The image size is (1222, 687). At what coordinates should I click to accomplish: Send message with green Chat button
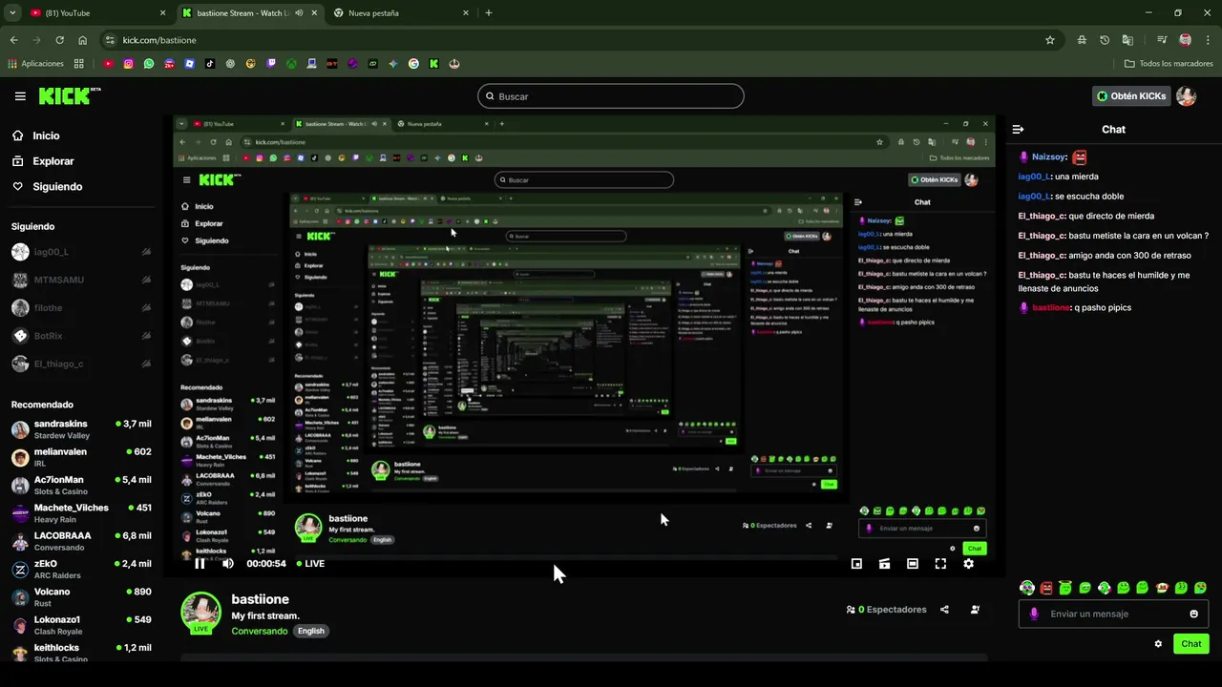pos(1191,644)
